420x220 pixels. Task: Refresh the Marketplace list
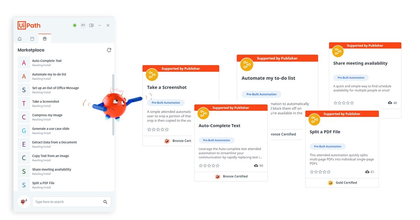pos(109,50)
